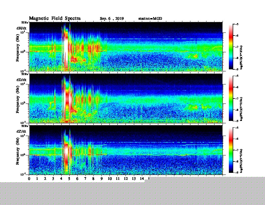Click the "32Hz" tick label above the dH/dt panel
This screenshot has height=205, width=265.
[25, 22]
